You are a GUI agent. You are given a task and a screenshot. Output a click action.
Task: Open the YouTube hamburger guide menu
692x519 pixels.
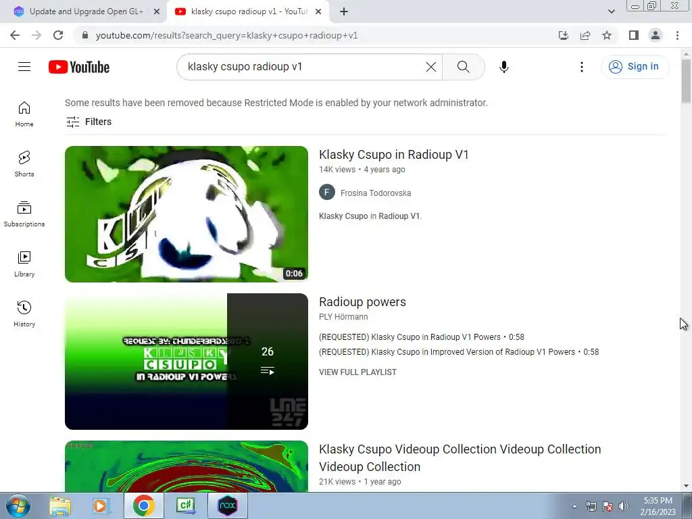pyautogui.click(x=24, y=67)
